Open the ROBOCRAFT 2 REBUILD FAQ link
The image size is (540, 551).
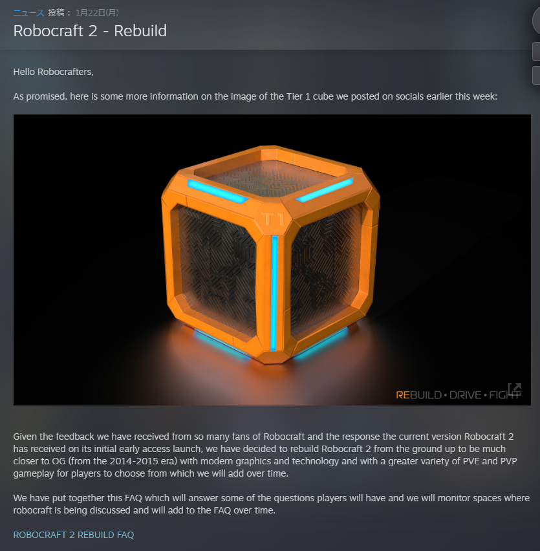click(x=74, y=535)
